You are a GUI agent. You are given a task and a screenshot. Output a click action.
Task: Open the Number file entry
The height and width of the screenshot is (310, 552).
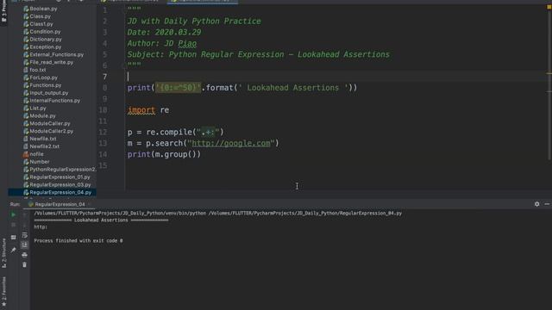click(40, 162)
